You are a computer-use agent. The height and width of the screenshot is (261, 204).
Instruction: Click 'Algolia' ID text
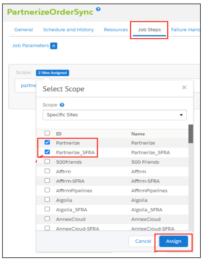(64, 200)
